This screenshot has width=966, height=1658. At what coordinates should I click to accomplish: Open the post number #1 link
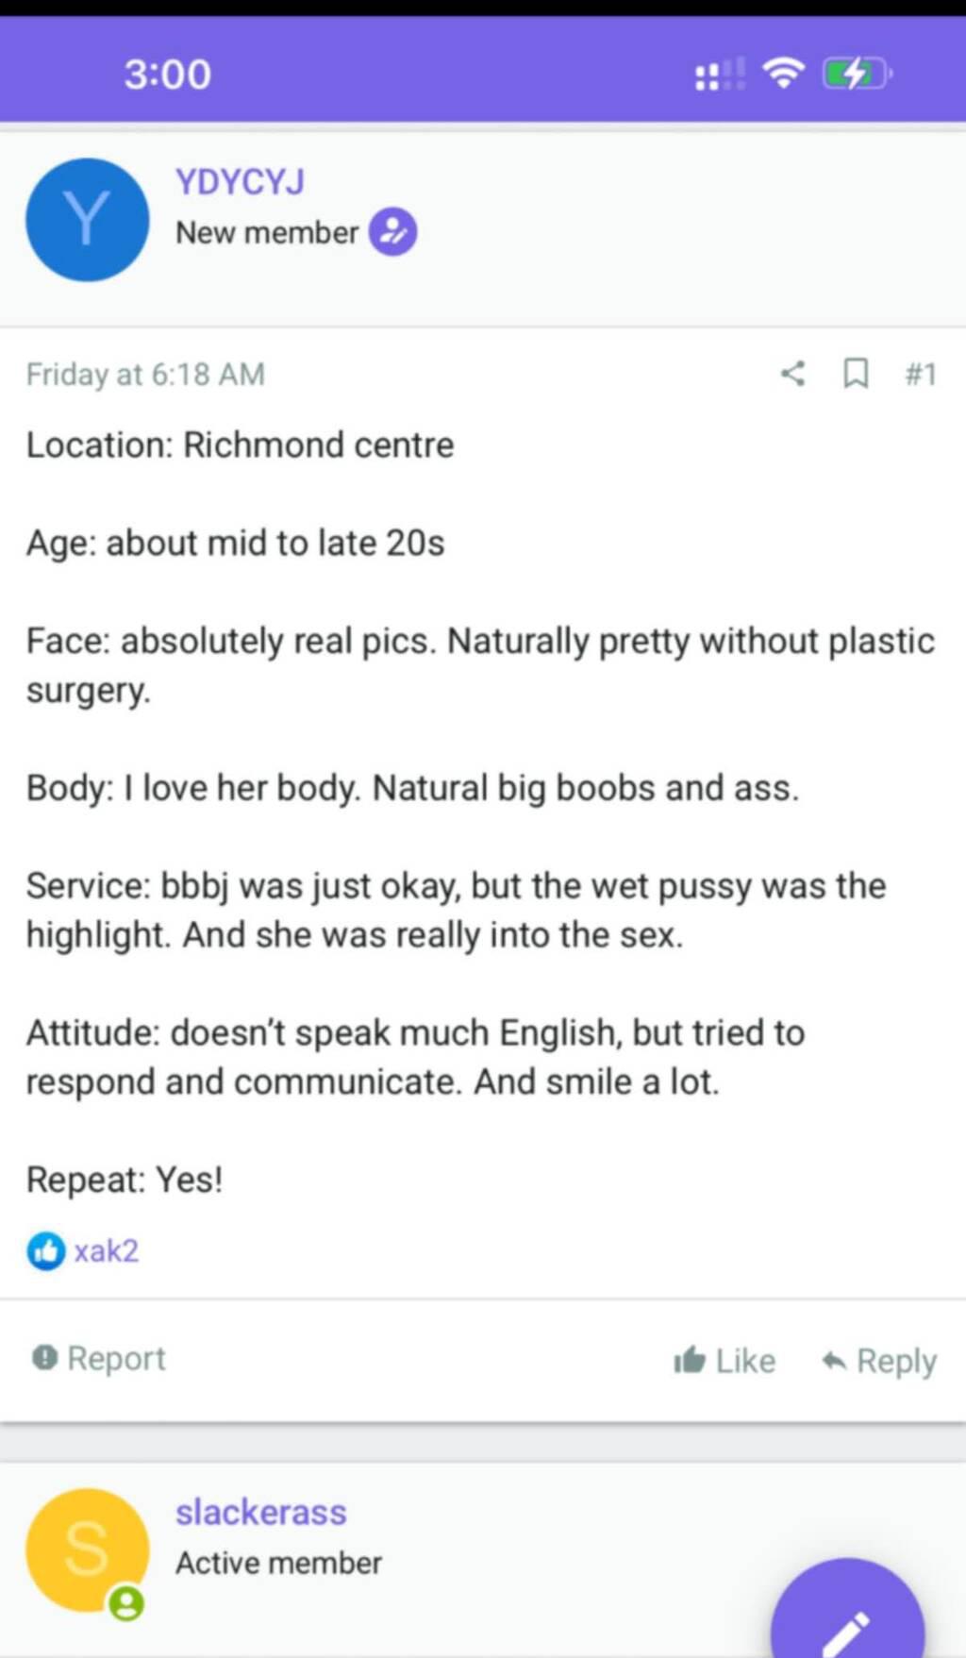pyautogui.click(x=921, y=375)
